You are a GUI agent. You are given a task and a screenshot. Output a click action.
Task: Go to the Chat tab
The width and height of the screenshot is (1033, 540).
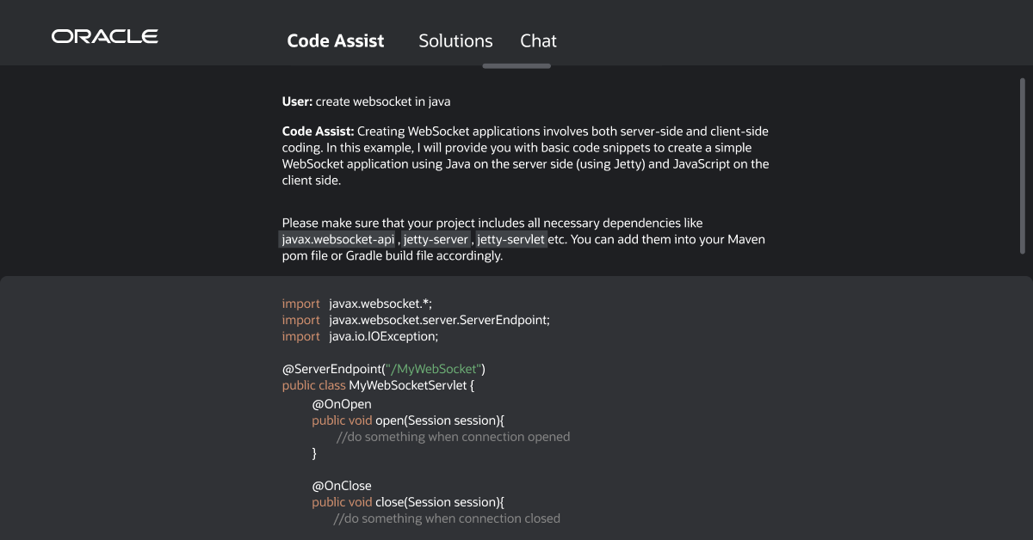(x=538, y=40)
